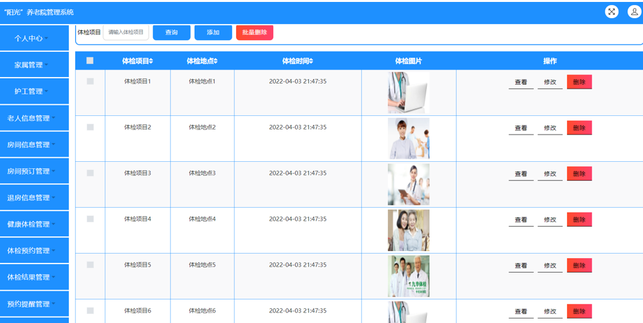Screen dimensions: 643x323
Task: Open the 体检结果管理 menu item
Action: coord(34,277)
